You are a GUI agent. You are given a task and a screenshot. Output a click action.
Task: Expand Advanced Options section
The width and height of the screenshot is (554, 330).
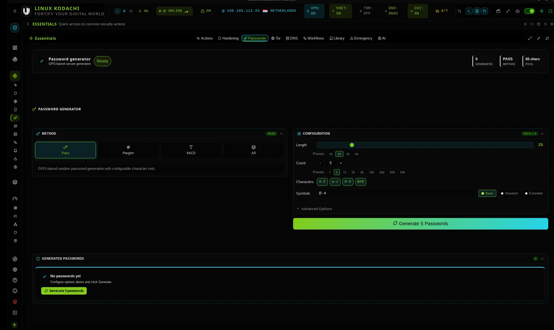pos(314,209)
